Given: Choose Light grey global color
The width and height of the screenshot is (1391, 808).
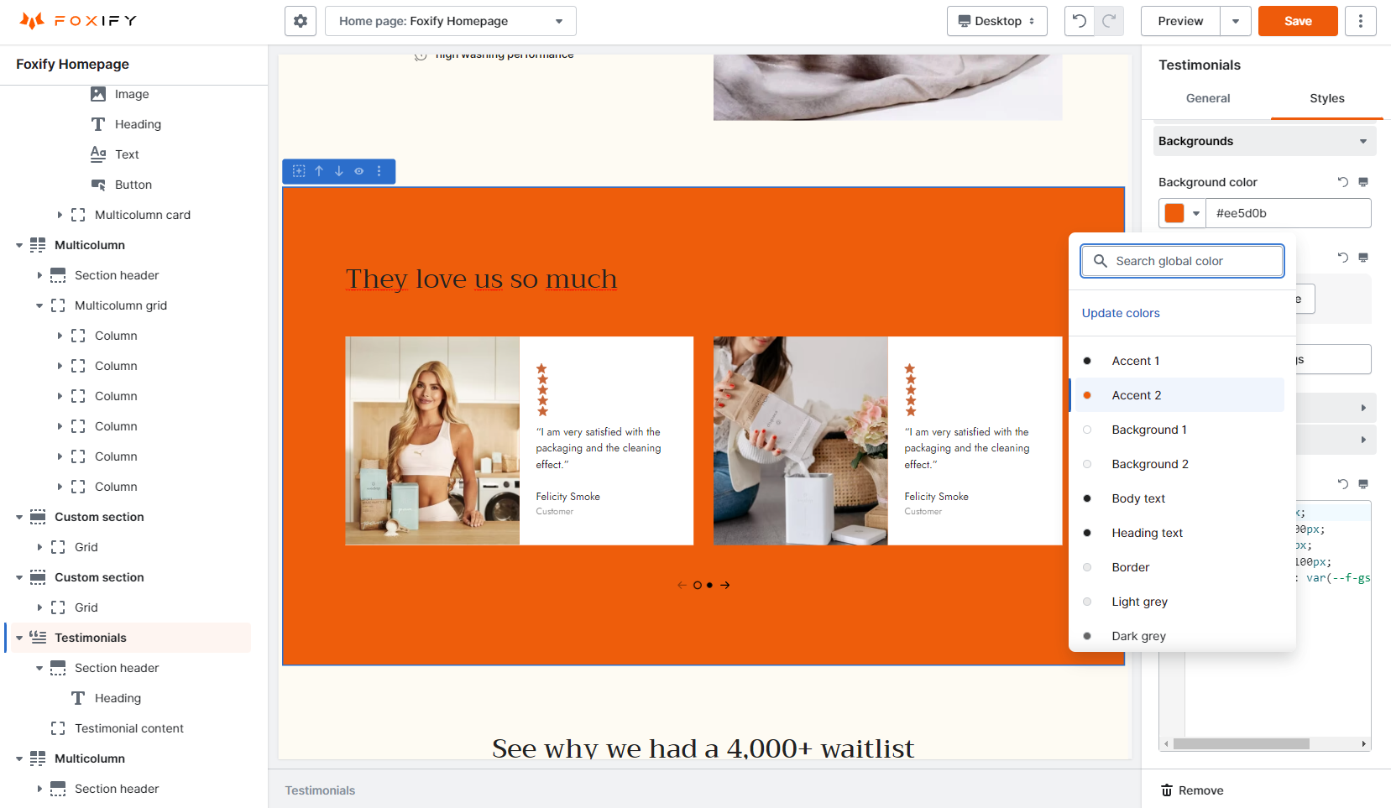Looking at the screenshot, I should pos(1180,602).
